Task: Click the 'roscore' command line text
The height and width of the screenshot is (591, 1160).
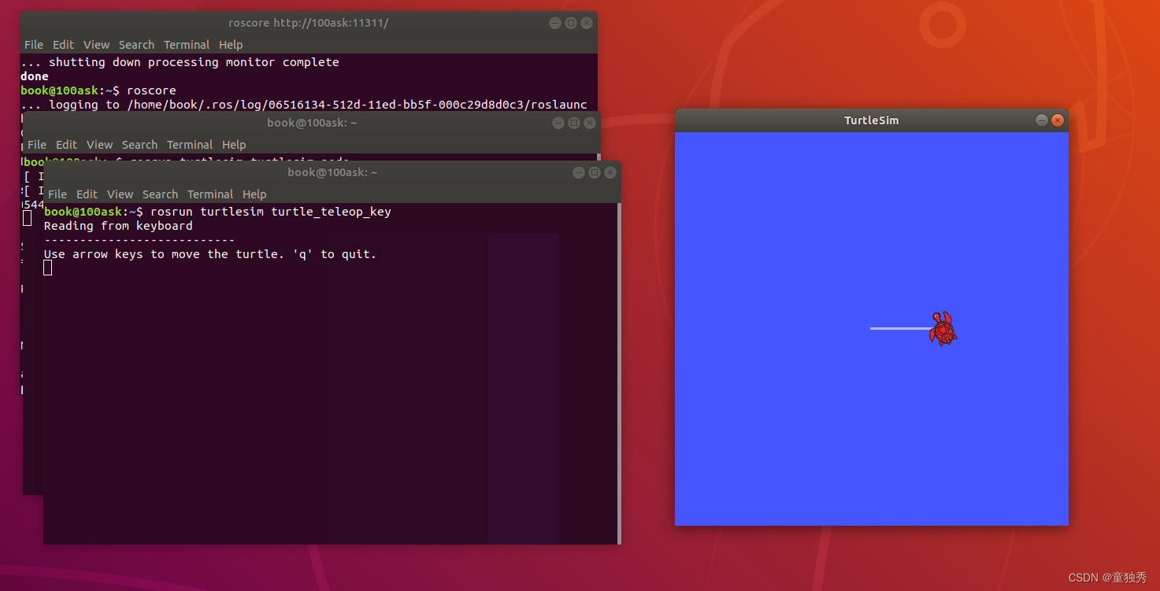Action: pyautogui.click(x=151, y=90)
